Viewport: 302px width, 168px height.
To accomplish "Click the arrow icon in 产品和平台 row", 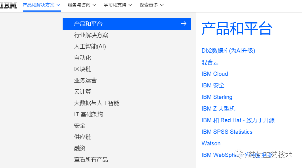I will (x=184, y=24).
